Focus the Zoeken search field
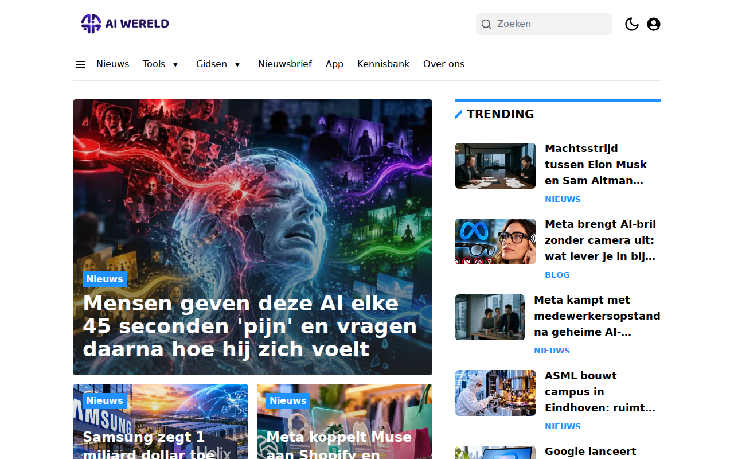Viewport: 734px width, 459px height. click(x=544, y=24)
